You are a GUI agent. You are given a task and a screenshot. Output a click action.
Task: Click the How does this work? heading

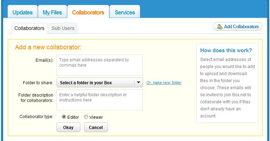(226, 50)
